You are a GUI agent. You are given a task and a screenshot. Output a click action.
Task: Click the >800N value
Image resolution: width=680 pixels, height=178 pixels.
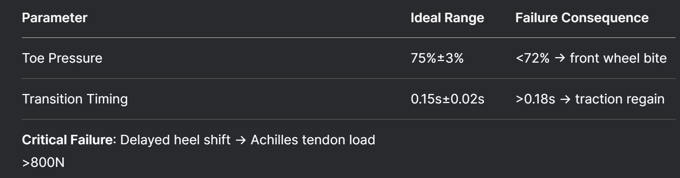43,163
